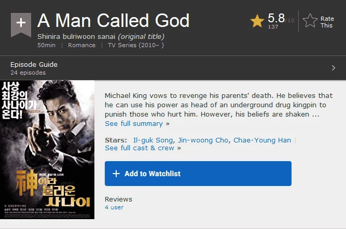Click the 137 ratings count
Image resolution: width=346 pixels, height=229 pixels.
point(273,26)
